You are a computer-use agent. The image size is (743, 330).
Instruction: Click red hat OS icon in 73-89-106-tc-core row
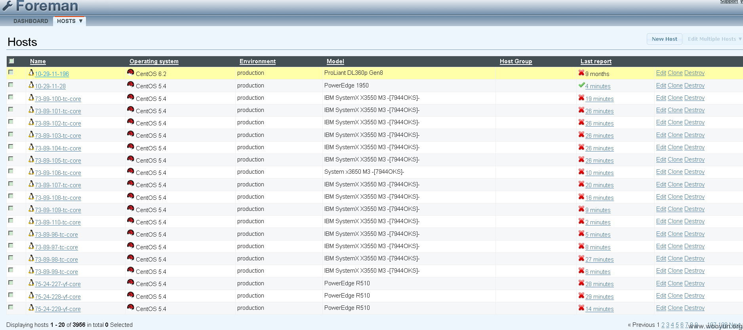click(130, 171)
